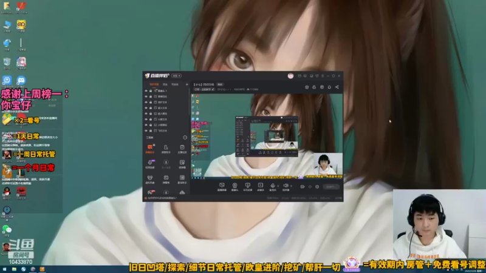Open the settings gear beside the start button
The height and width of the screenshot is (273, 486).
pos(317,187)
